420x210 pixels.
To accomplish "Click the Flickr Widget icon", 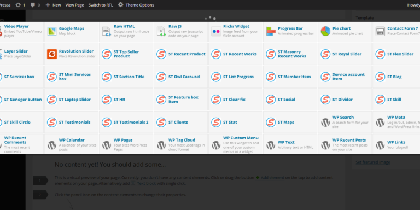I will 216,31.
